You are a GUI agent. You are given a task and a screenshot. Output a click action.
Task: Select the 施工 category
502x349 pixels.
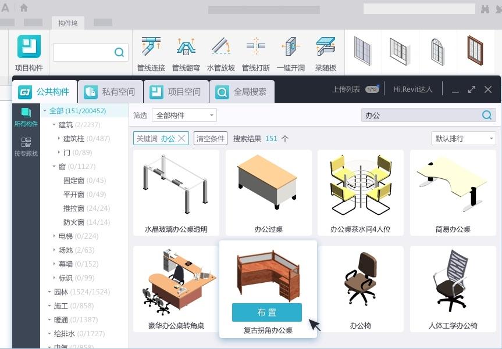click(74, 306)
